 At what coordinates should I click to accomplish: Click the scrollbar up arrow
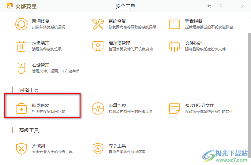(x=249, y=17)
